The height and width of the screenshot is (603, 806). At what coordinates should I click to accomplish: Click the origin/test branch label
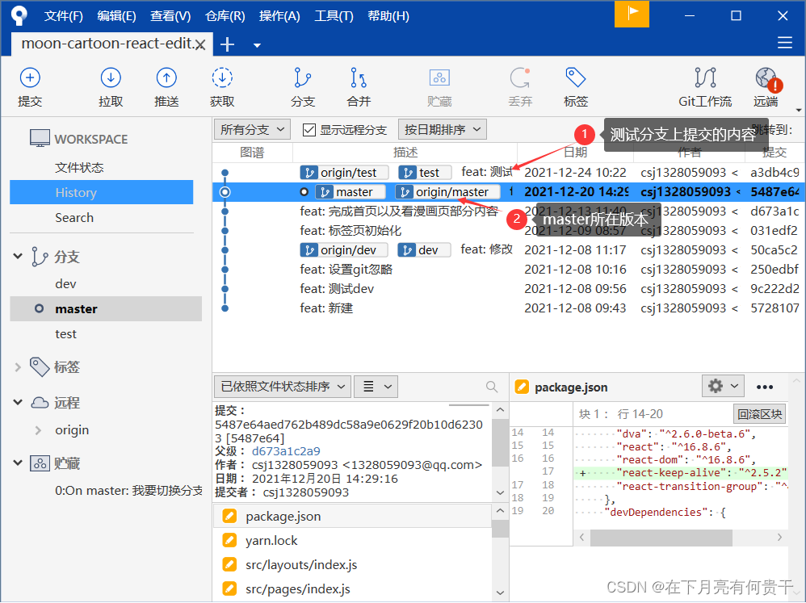tap(344, 173)
